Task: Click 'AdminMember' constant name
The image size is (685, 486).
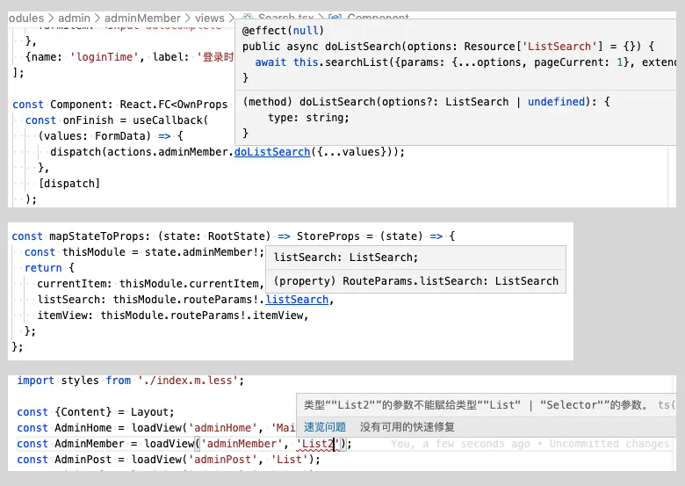Action: tap(89, 444)
